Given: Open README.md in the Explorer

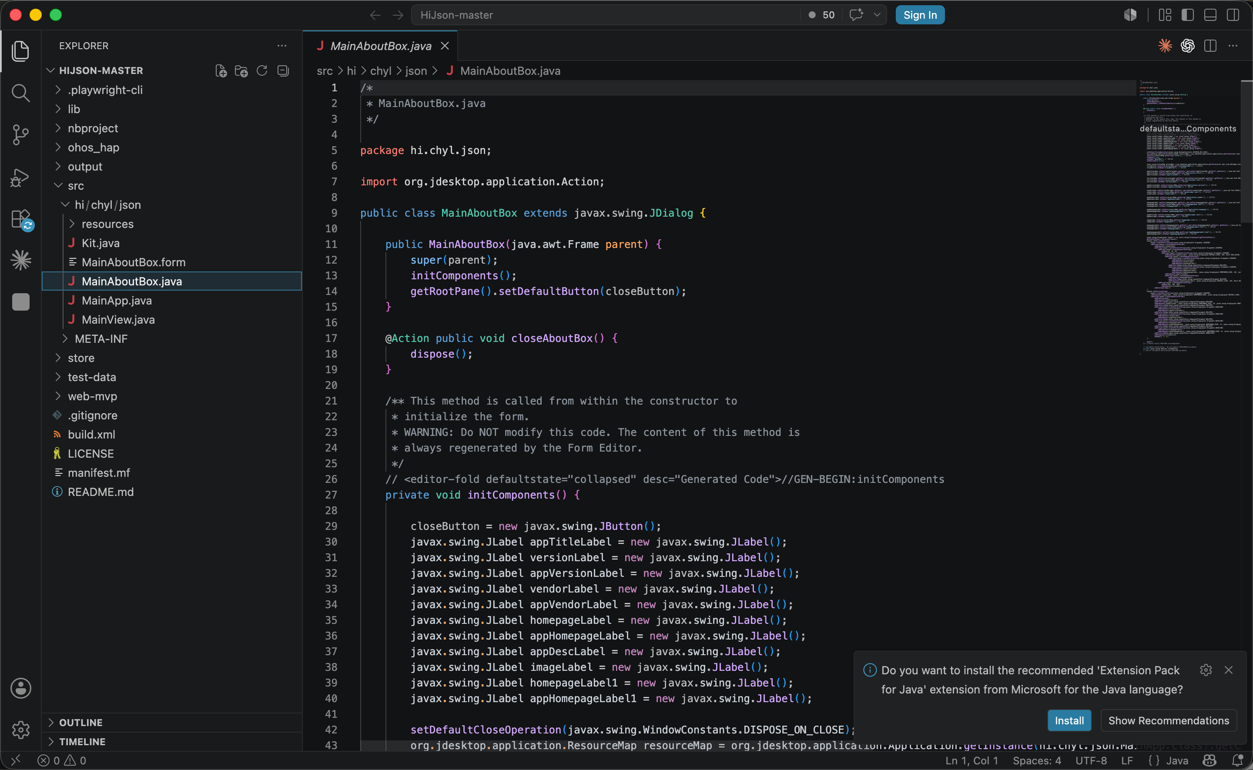Looking at the screenshot, I should 171,492.
